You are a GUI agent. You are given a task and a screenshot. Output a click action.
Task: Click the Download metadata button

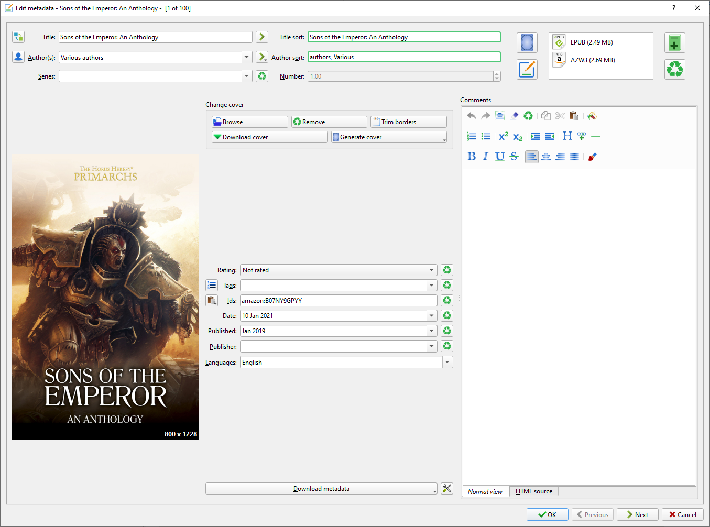pyautogui.click(x=321, y=489)
